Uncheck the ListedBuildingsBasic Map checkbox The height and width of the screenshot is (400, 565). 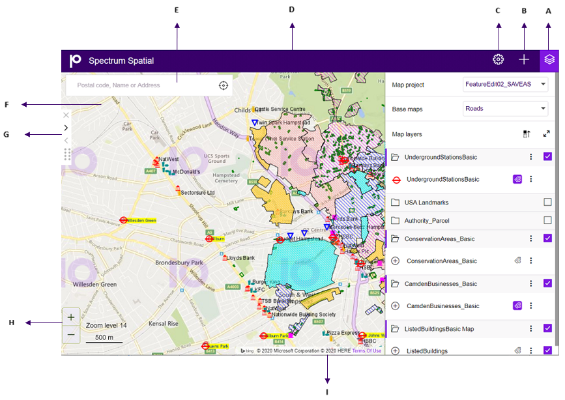pyautogui.click(x=547, y=328)
